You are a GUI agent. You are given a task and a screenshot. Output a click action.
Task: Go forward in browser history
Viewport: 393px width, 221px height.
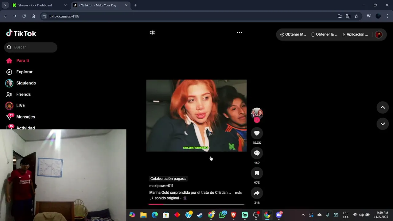pos(15,16)
